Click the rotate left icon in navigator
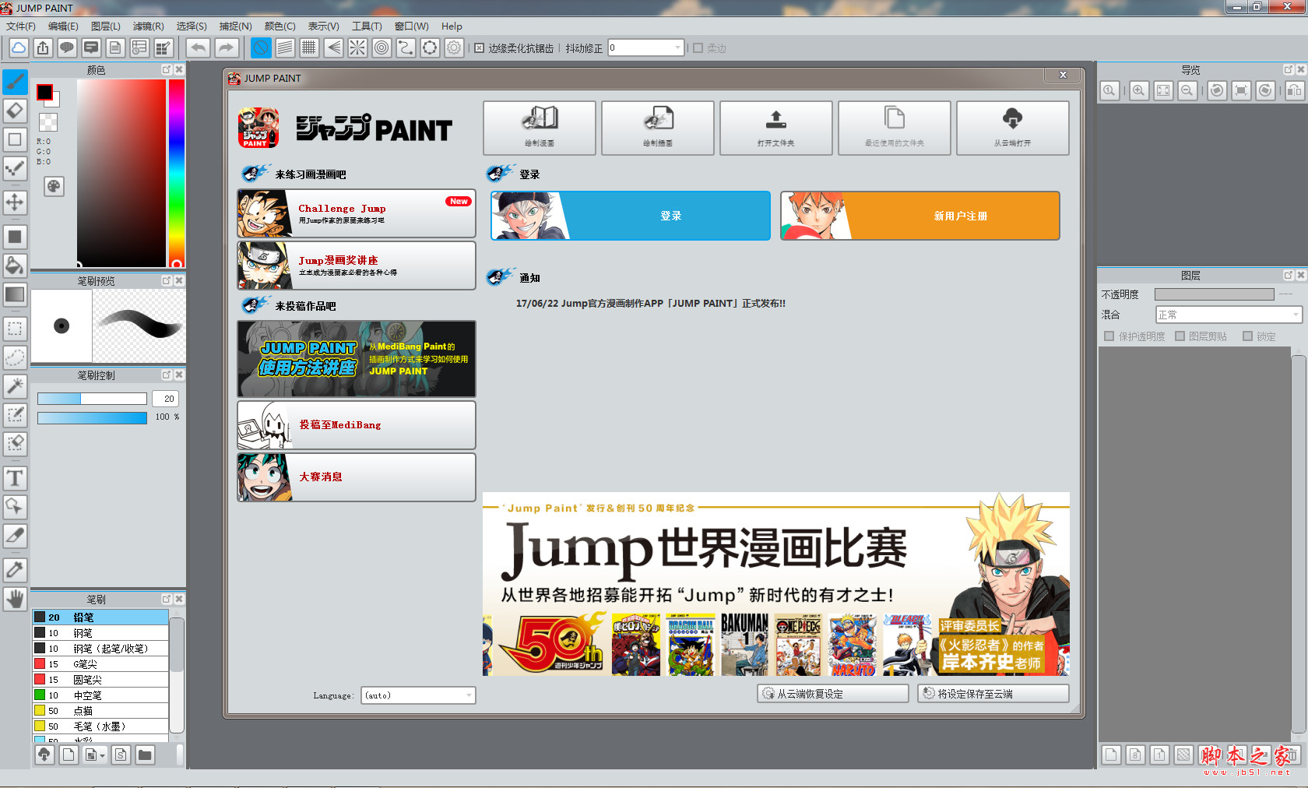 pos(1218,90)
